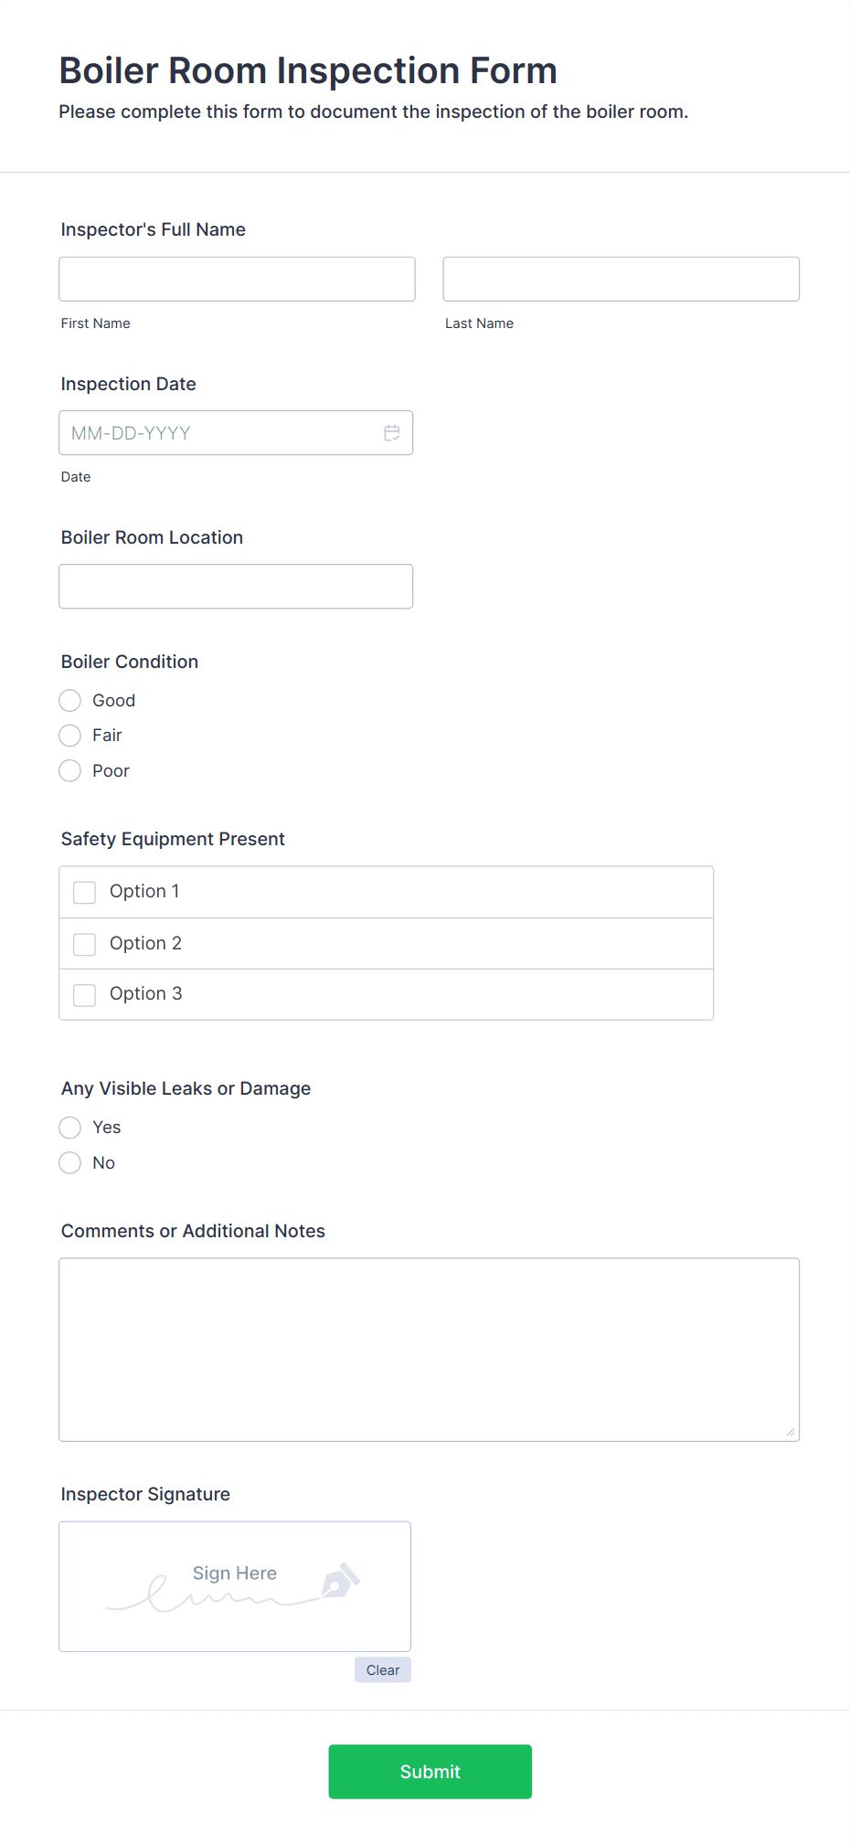
Task: Click the Boiler Room Location field
Action: [x=235, y=586]
